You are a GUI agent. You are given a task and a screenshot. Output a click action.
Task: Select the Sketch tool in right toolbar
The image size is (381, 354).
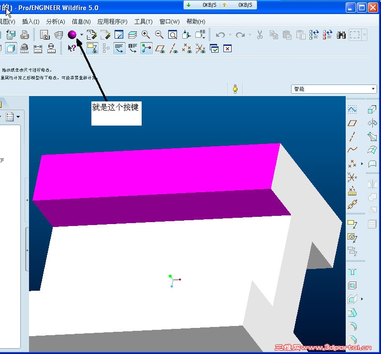coord(352,110)
